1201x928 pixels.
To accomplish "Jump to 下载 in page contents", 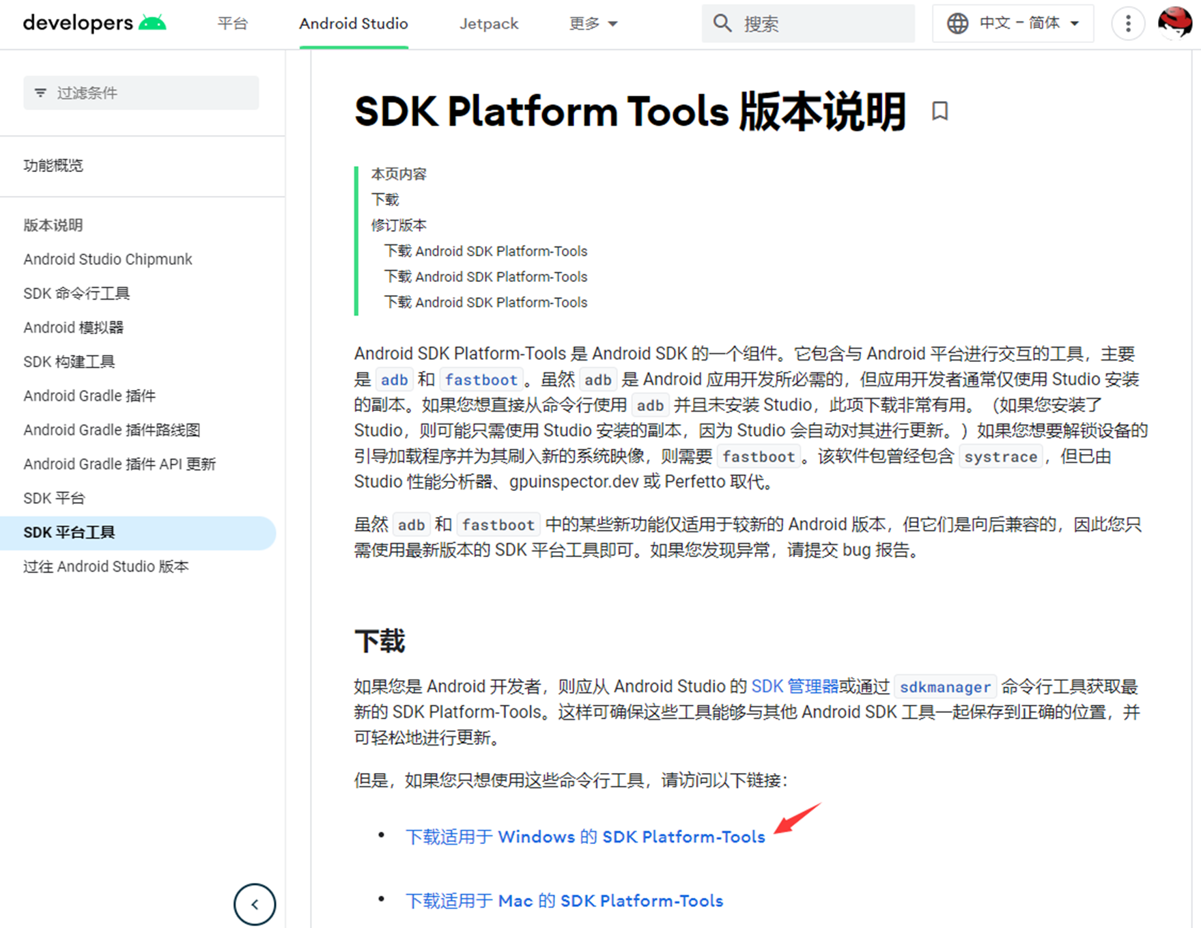I will (x=385, y=199).
